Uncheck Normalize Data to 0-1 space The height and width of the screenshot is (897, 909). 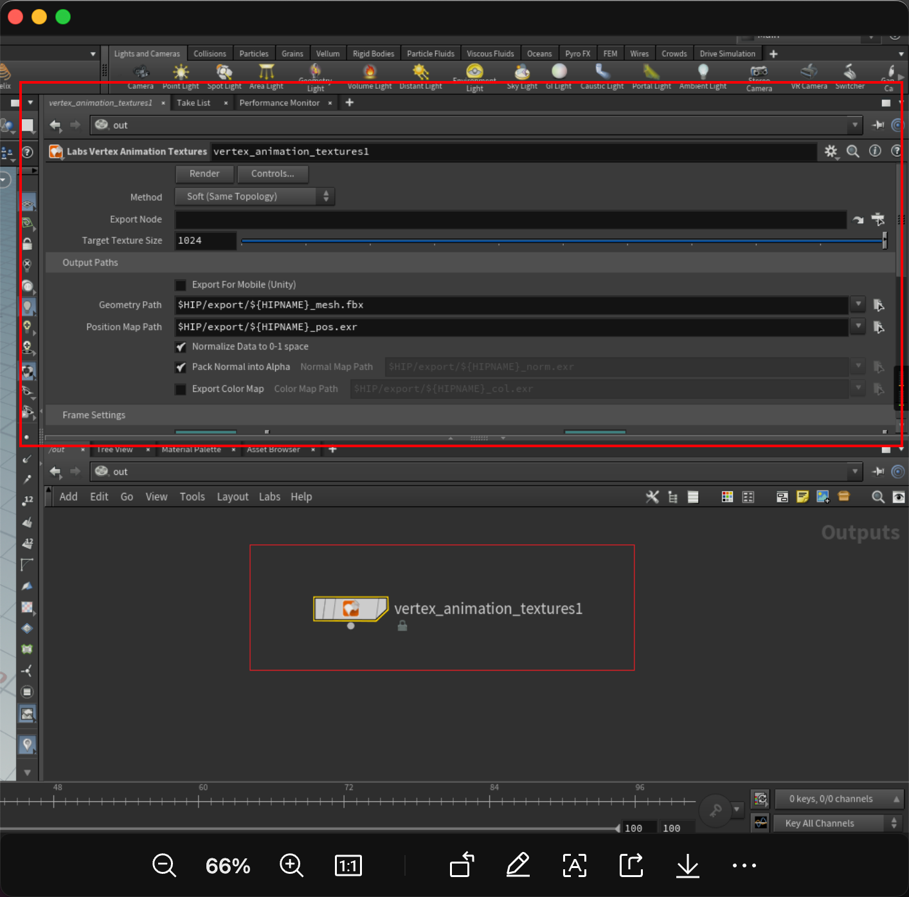point(181,347)
